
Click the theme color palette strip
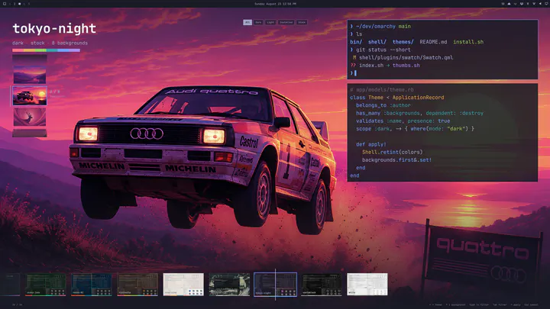click(46, 50)
